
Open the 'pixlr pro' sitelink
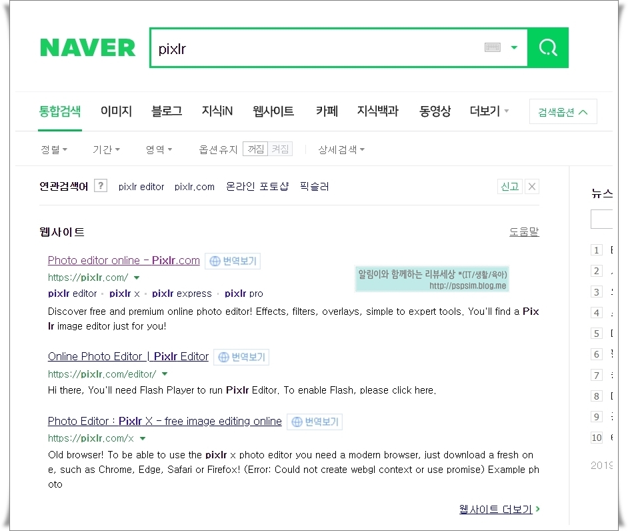coord(244,294)
